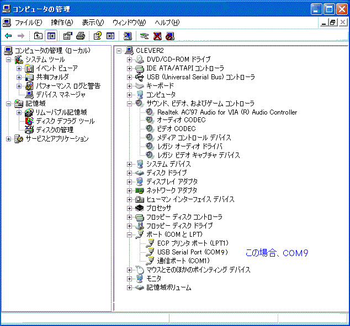
Task: Click the Uninstall device red X icon
Action: tap(157, 36)
